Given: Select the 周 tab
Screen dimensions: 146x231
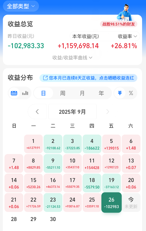Looking at the screenshot, I should (62, 93).
